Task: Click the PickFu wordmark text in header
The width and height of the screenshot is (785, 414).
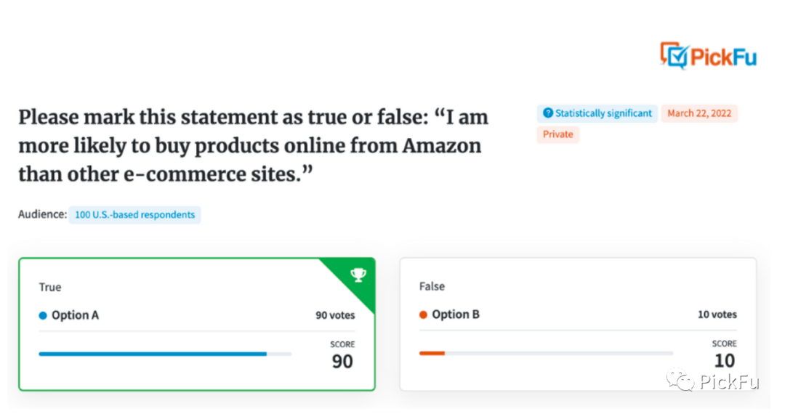Action: [722, 57]
